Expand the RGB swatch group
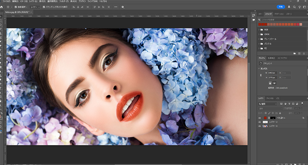 pyautogui.click(x=259, y=29)
